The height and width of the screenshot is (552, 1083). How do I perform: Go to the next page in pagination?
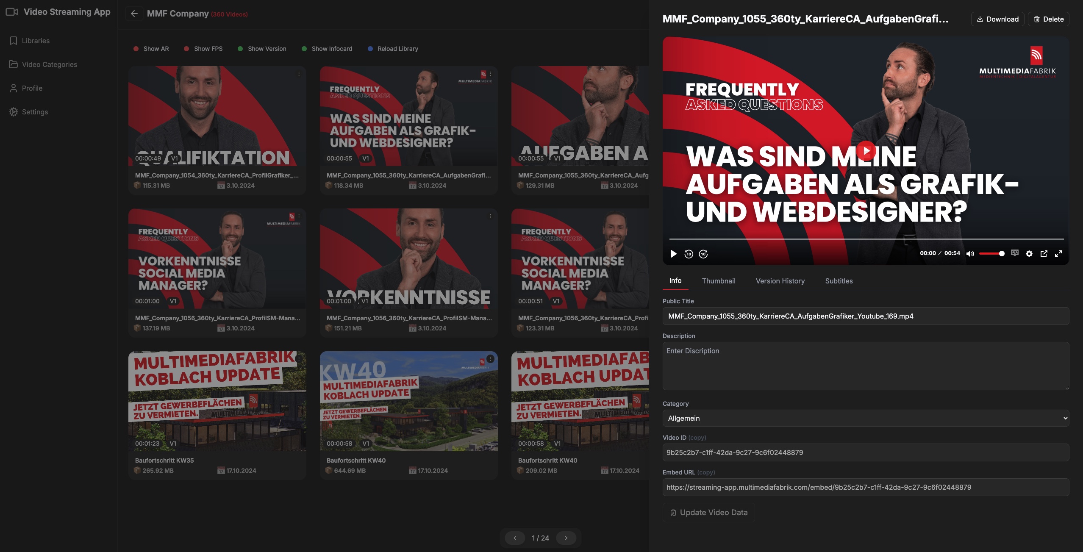point(566,538)
